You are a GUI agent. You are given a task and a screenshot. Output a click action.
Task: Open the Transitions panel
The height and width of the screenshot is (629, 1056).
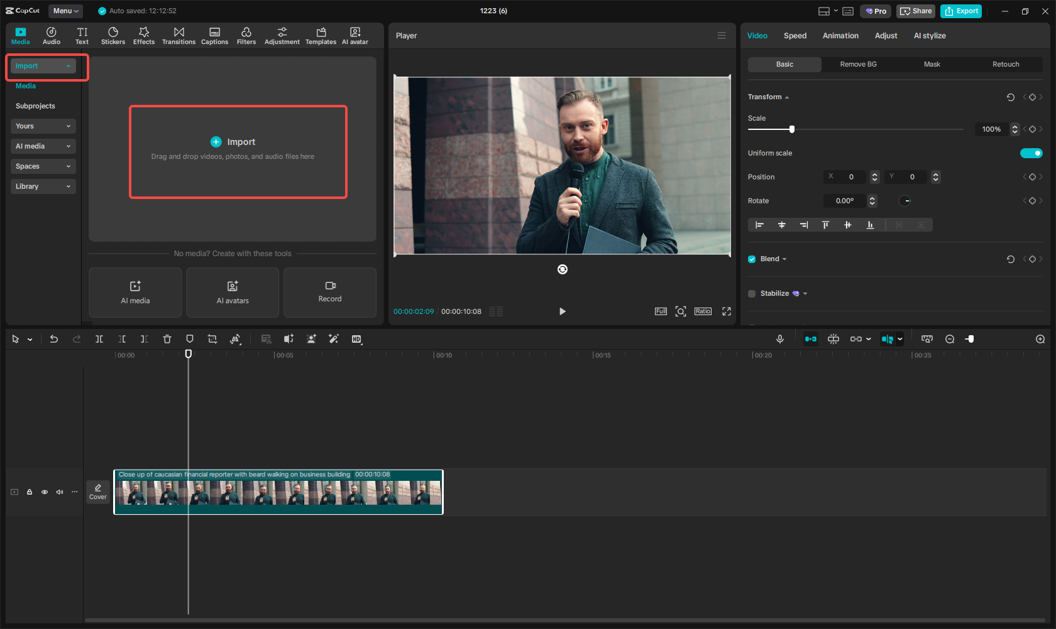click(179, 35)
